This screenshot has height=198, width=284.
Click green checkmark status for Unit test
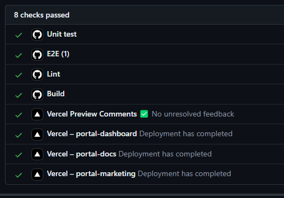(19, 35)
